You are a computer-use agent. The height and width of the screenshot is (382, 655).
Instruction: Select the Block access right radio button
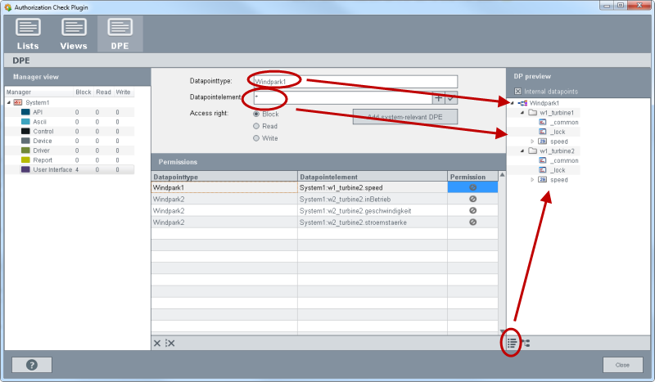click(256, 115)
